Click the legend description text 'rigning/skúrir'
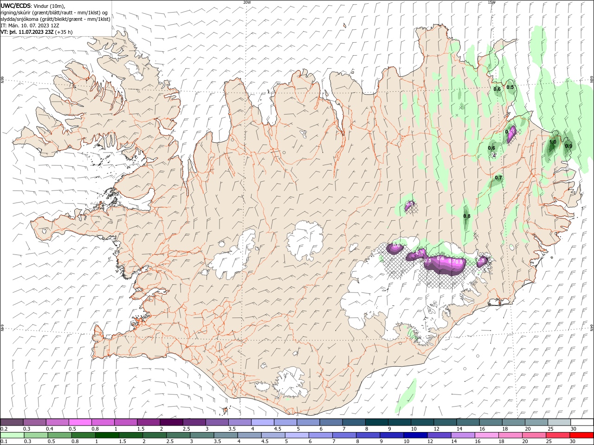This screenshot has width=594, height=445. [17, 13]
